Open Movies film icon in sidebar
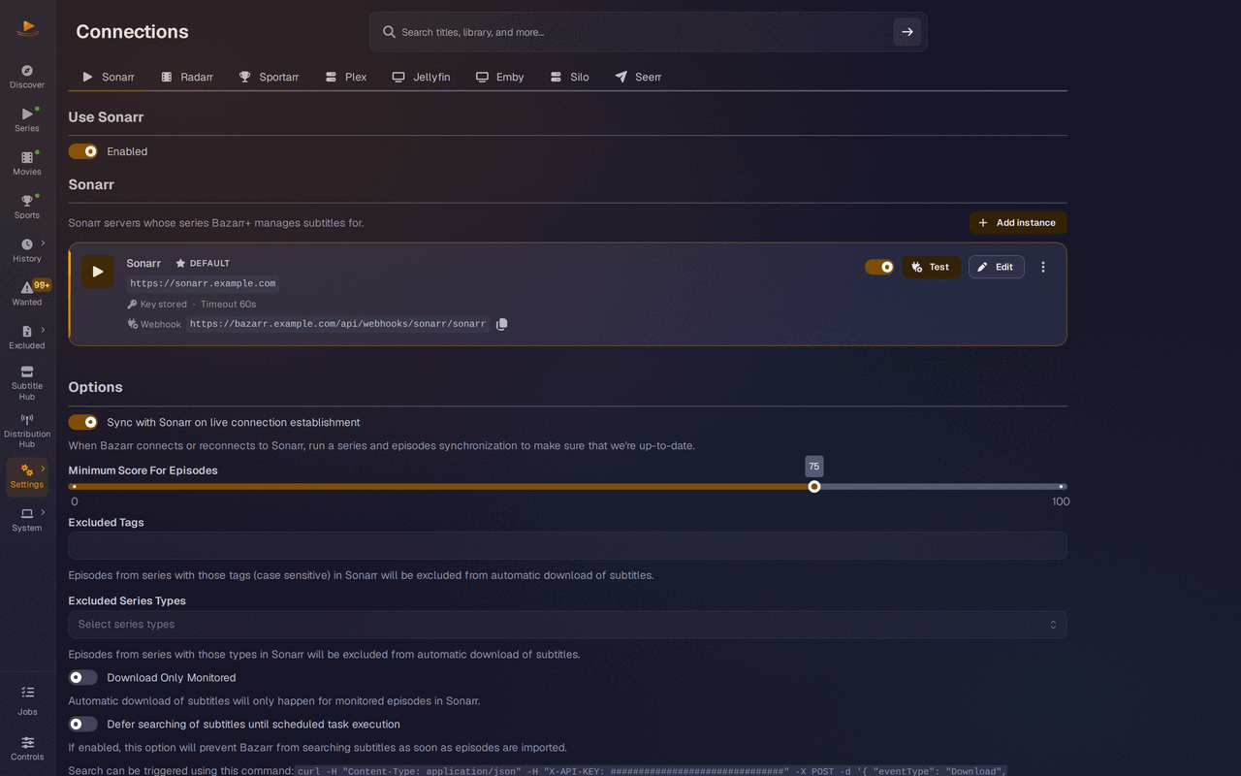Viewport: 1241px width, 776px height. tap(27, 157)
